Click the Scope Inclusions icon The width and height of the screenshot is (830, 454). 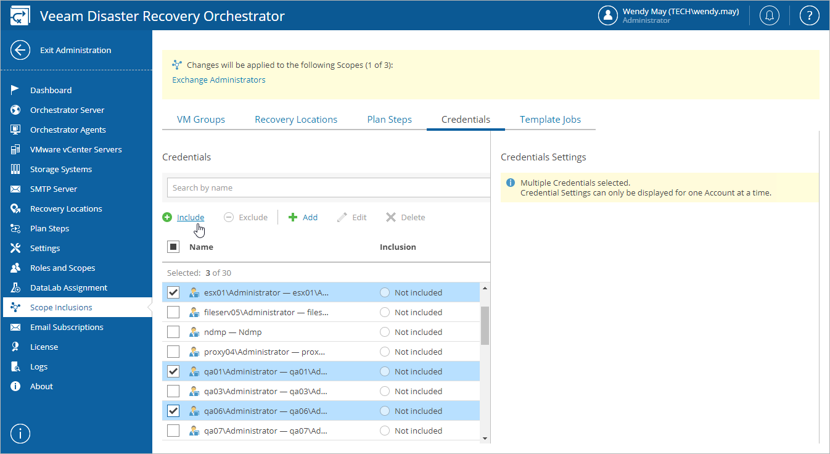point(16,307)
